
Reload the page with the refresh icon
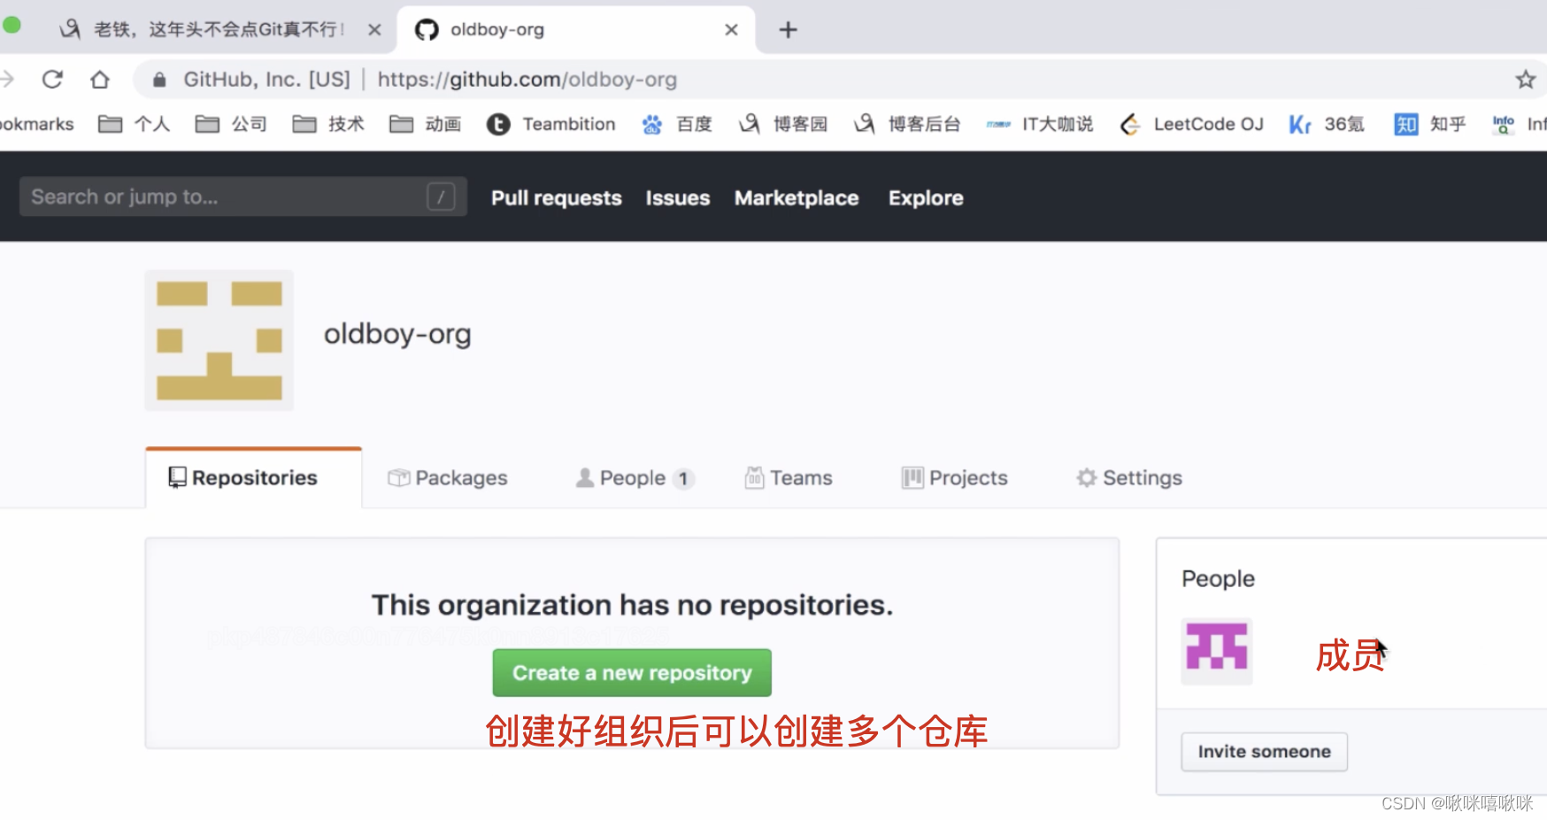52,80
